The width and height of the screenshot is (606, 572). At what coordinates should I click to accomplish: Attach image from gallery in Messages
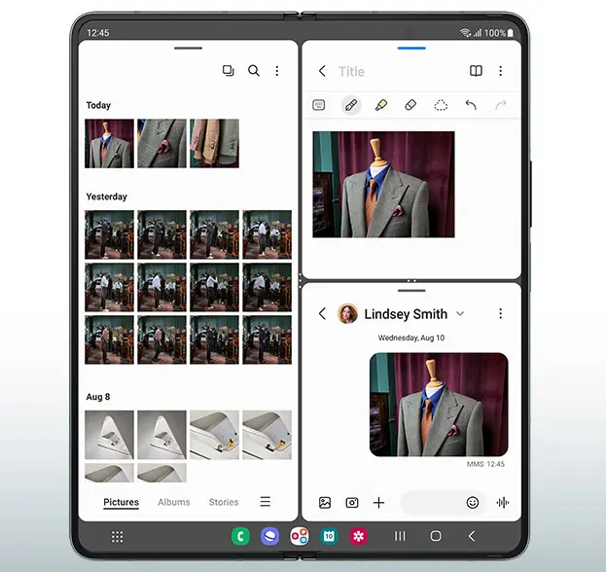coord(325,503)
